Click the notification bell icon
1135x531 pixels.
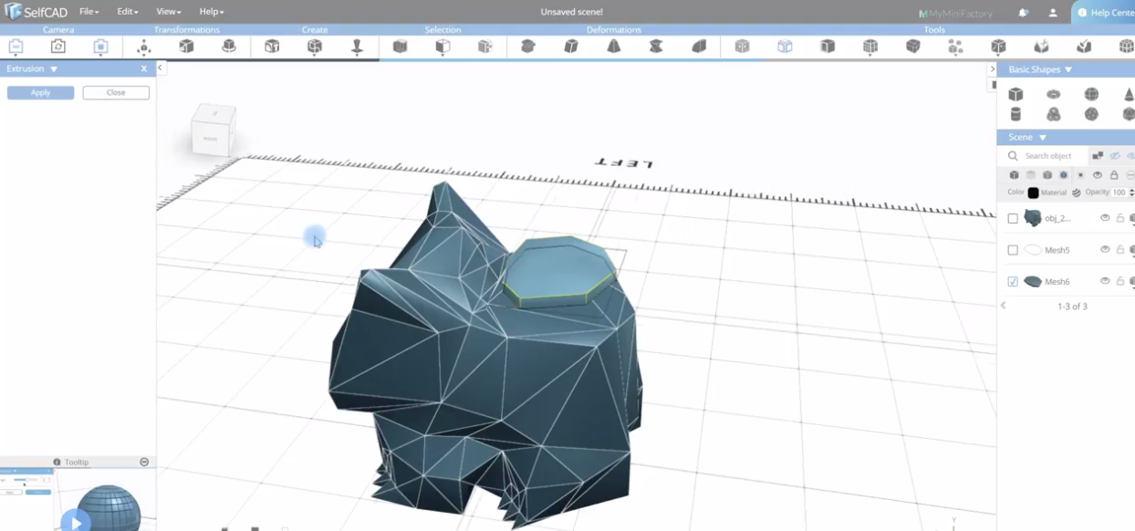[x=1023, y=13]
